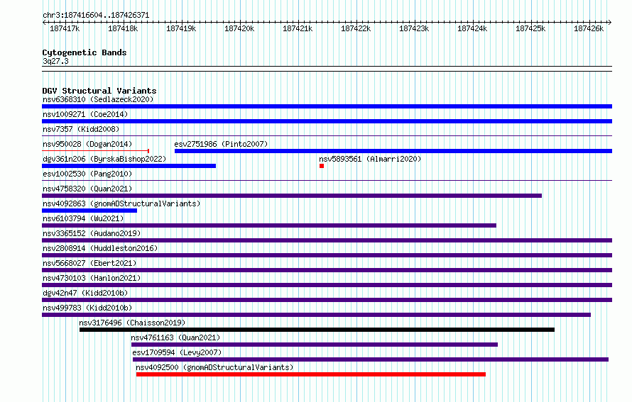The width and height of the screenshot is (632, 402).
Task: Click the Cytogenetic Bands track title
Action: (x=85, y=52)
